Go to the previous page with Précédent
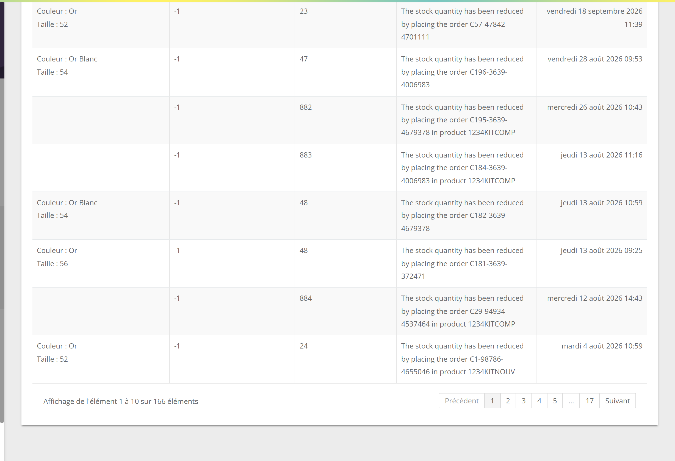Screen dimensions: 675x461 pyautogui.click(x=461, y=401)
